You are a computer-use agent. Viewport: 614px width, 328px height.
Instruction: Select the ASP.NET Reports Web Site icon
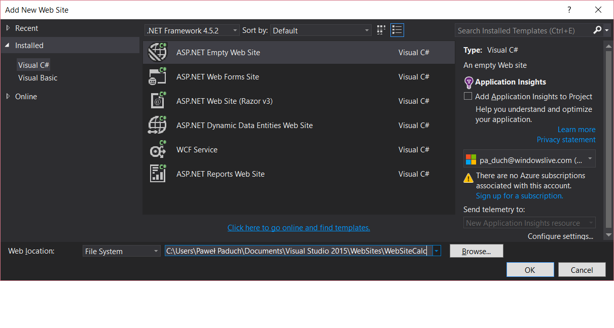click(158, 174)
